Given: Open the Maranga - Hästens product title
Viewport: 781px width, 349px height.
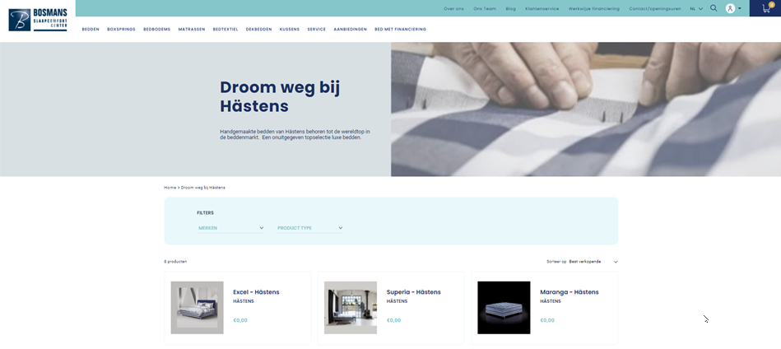Looking at the screenshot, I should (569, 292).
